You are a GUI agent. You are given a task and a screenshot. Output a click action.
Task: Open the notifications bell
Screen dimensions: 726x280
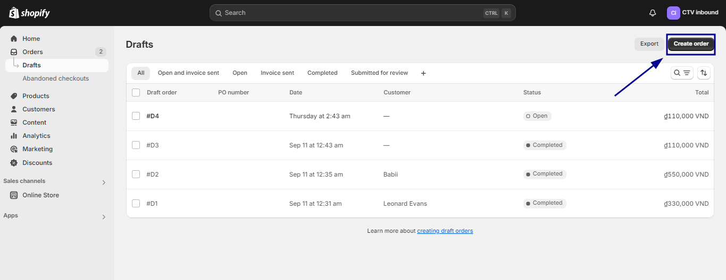653,13
